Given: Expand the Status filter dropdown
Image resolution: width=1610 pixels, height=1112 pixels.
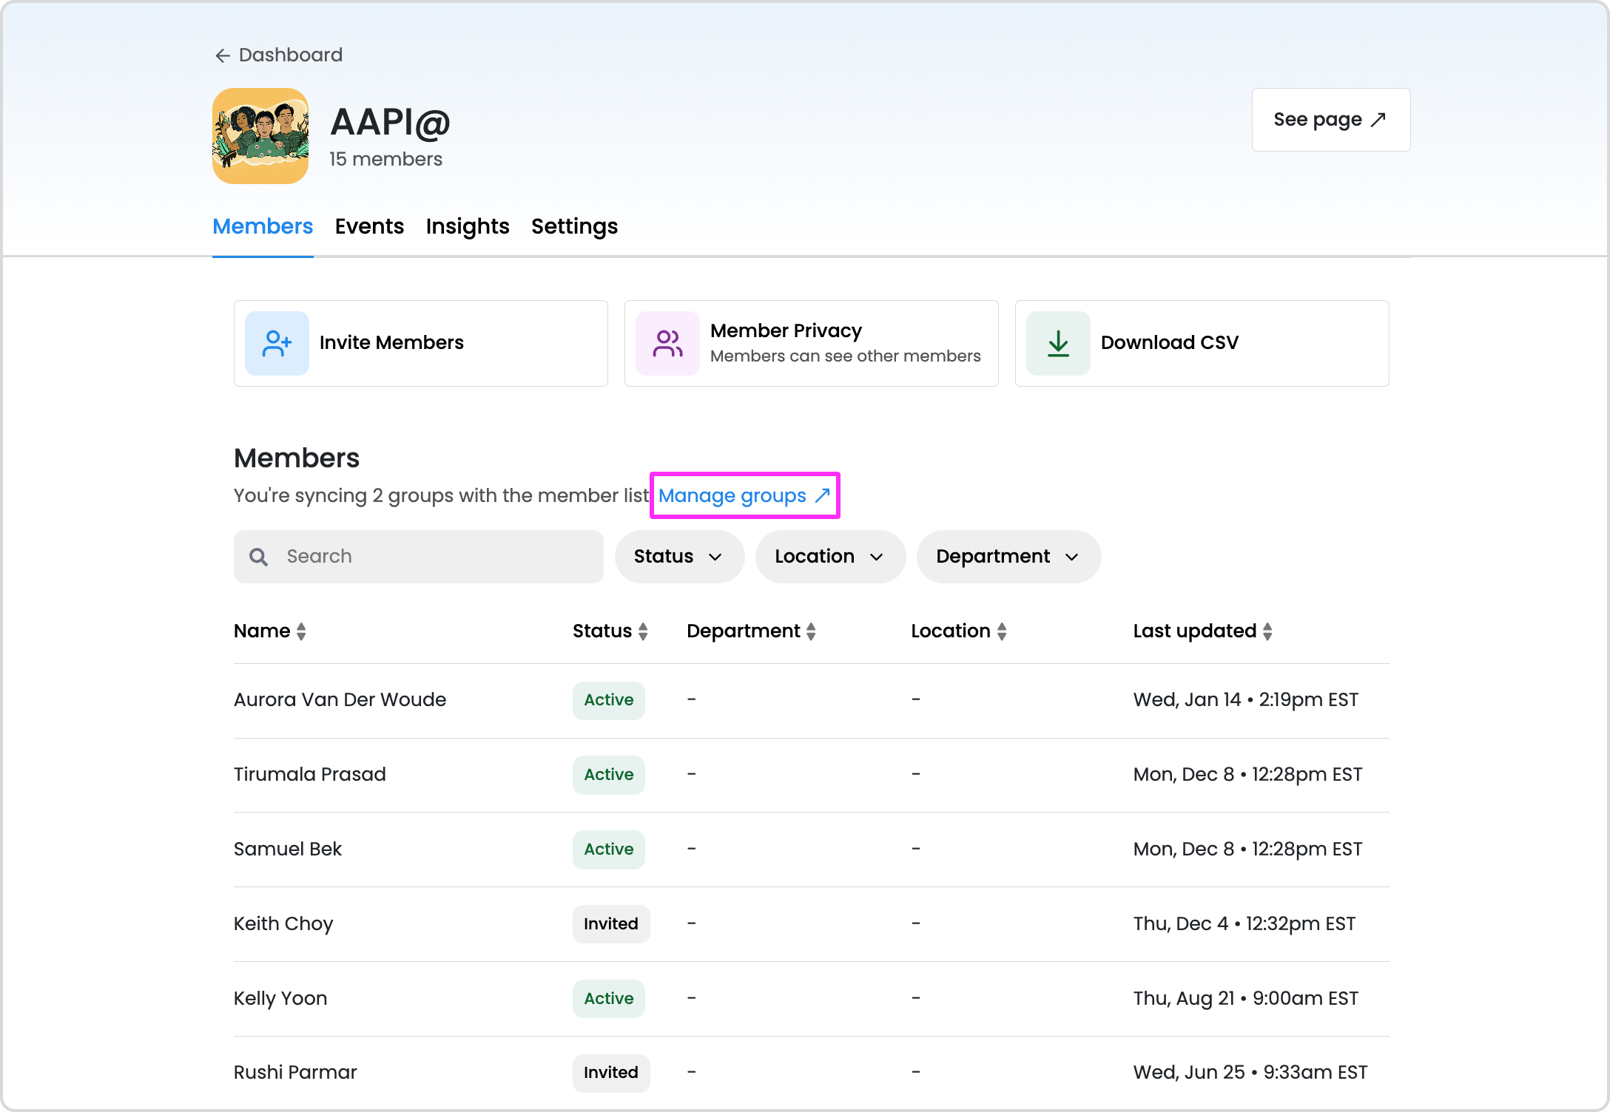Looking at the screenshot, I should 678,557.
